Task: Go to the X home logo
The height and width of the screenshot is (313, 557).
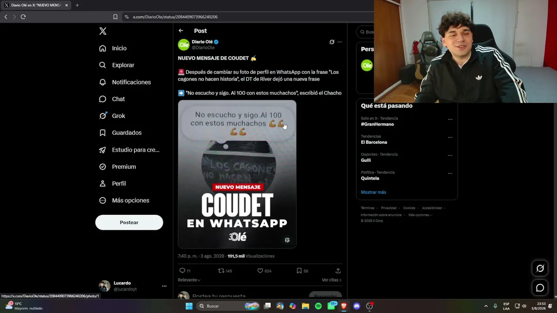Action: [103, 31]
